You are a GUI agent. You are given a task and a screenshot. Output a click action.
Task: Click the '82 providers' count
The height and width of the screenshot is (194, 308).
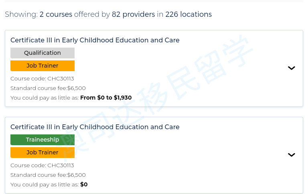133,14
